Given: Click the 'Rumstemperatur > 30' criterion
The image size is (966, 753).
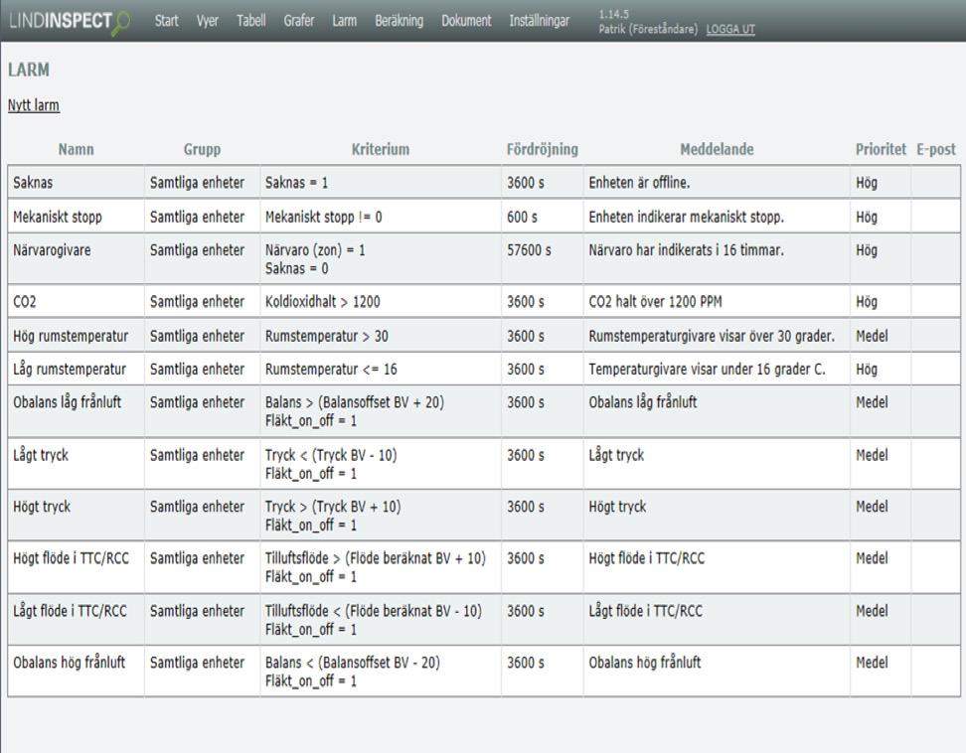Looking at the screenshot, I should (327, 336).
